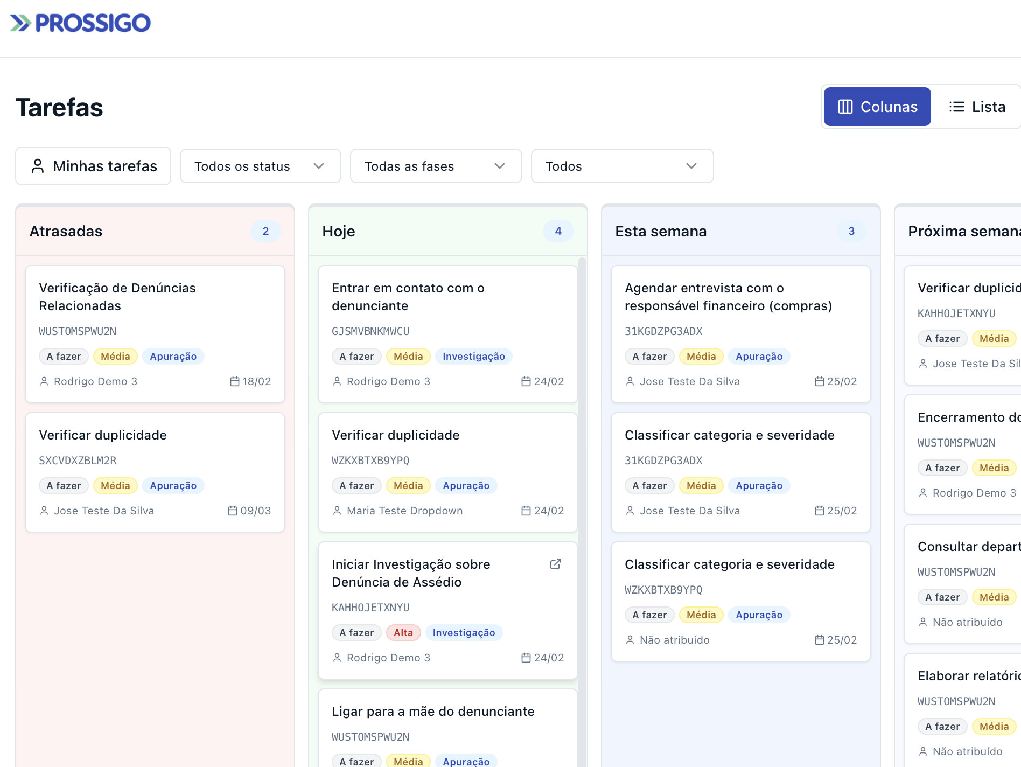The image size is (1021, 767).
Task: Open Consultar depart card in Próxima semana
Action: click(x=963, y=584)
